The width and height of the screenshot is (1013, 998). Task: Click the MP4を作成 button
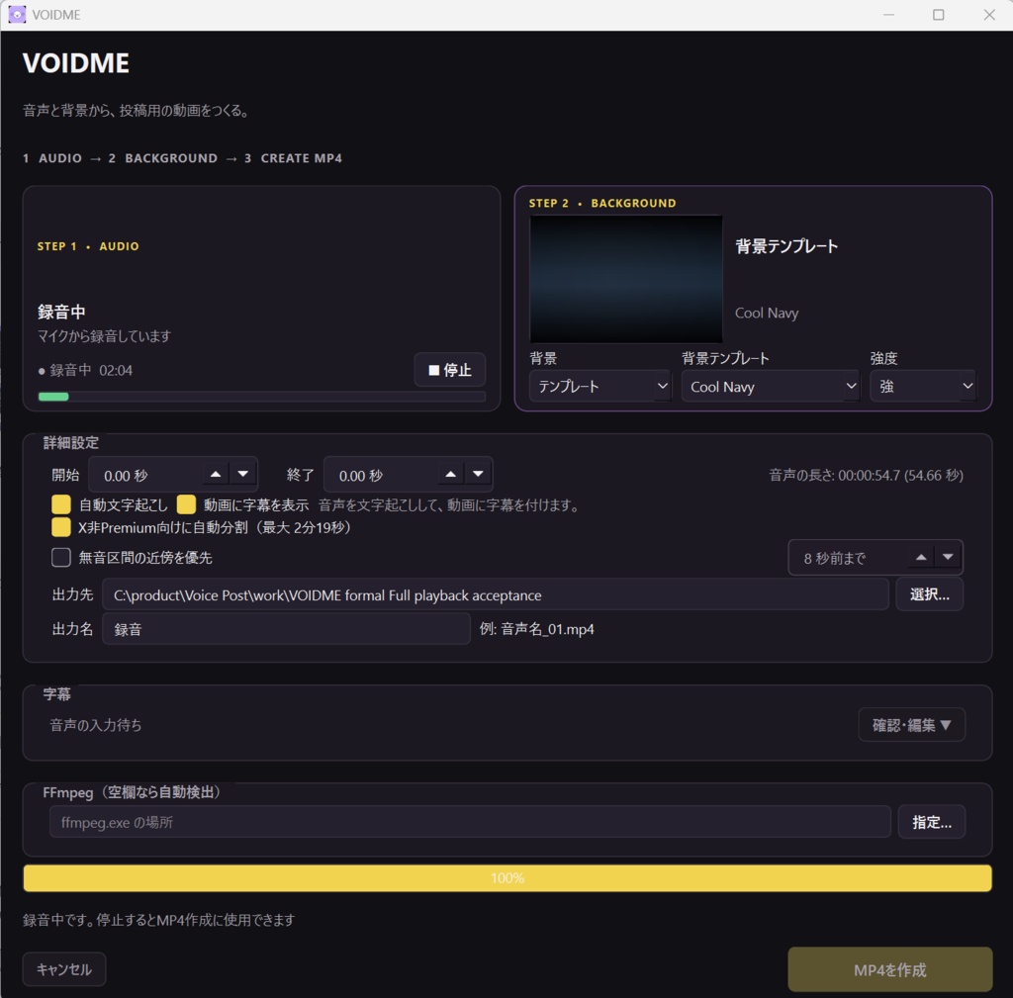pos(889,969)
